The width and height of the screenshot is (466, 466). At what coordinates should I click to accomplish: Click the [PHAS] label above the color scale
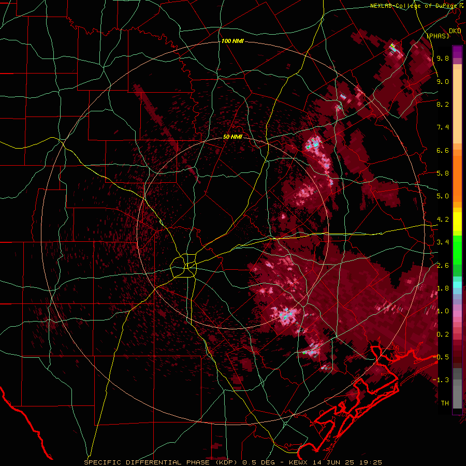tap(438, 36)
